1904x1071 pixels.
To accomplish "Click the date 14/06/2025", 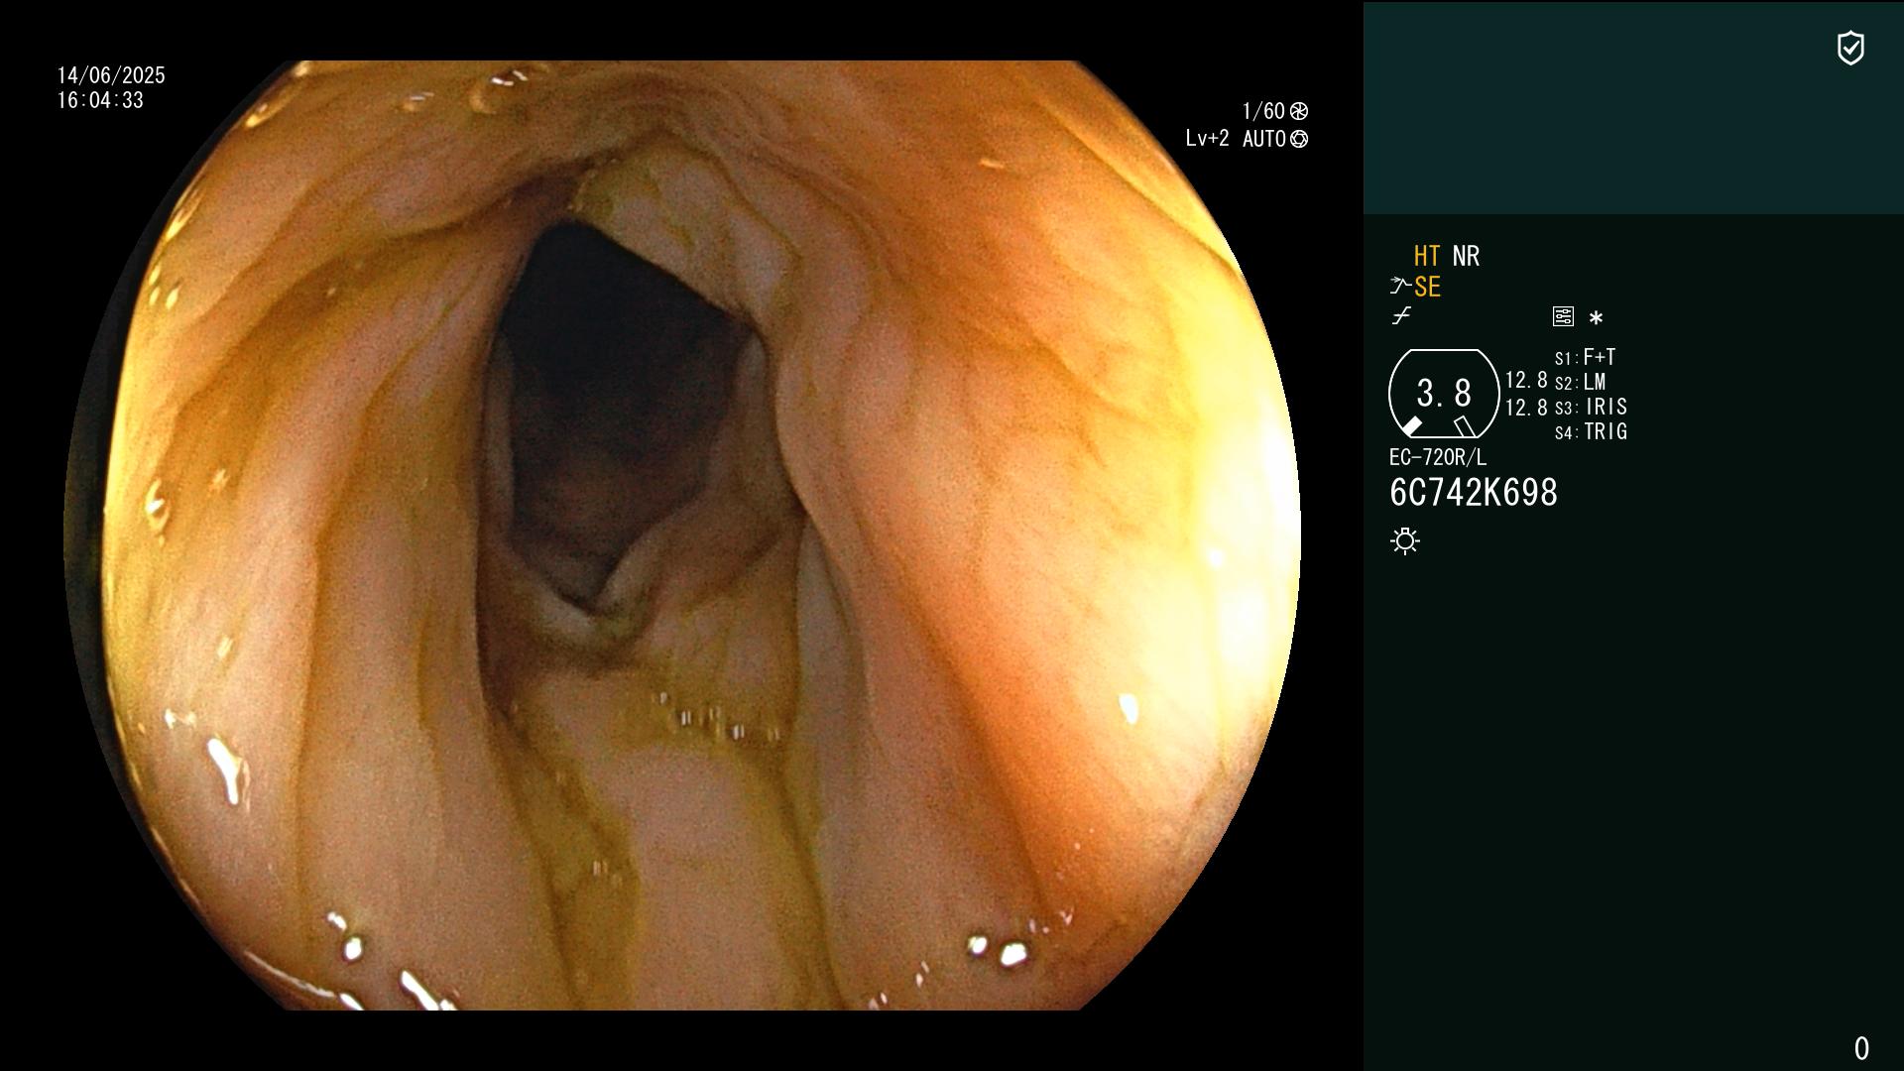I will point(111,75).
